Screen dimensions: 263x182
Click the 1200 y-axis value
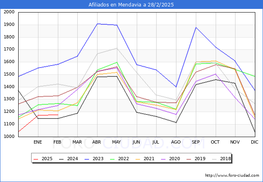pyautogui.click(x=9, y=112)
